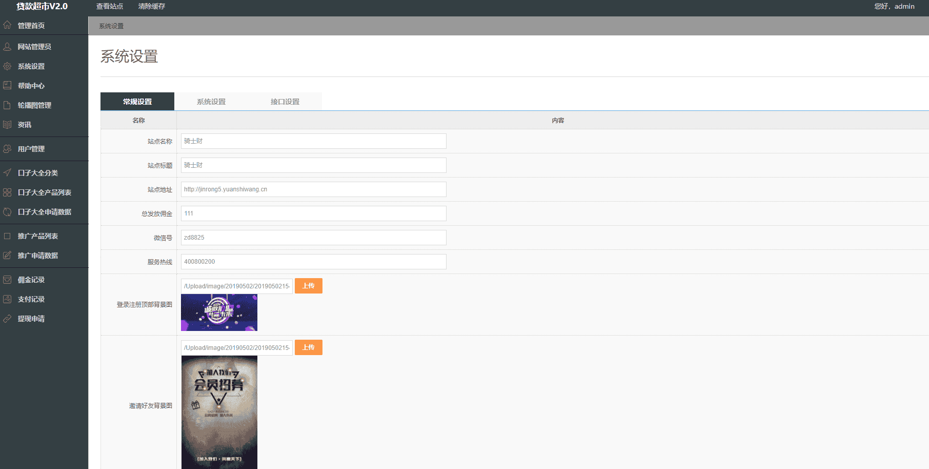Click the link icon beside 提现申请
The height and width of the screenshot is (469, 929).
pos(7,319)
